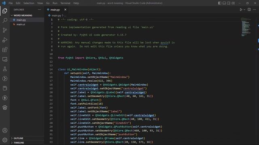Open run options dropdown arrow
Image resolution: width=259 pixels, height=145 pixels.
[244, 10]
